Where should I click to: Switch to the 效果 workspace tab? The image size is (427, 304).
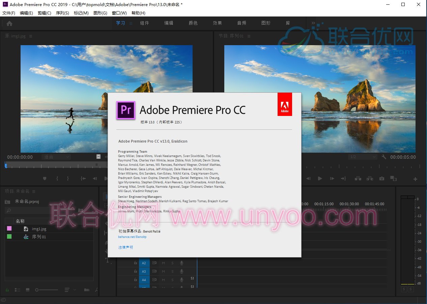click(218, 23)
